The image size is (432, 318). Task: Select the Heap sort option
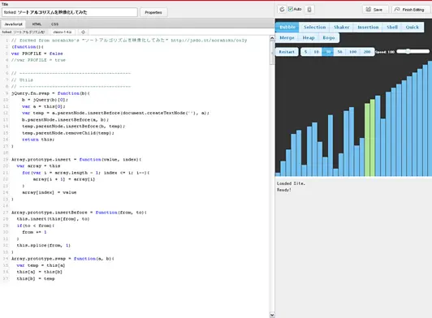pos(309,37)
